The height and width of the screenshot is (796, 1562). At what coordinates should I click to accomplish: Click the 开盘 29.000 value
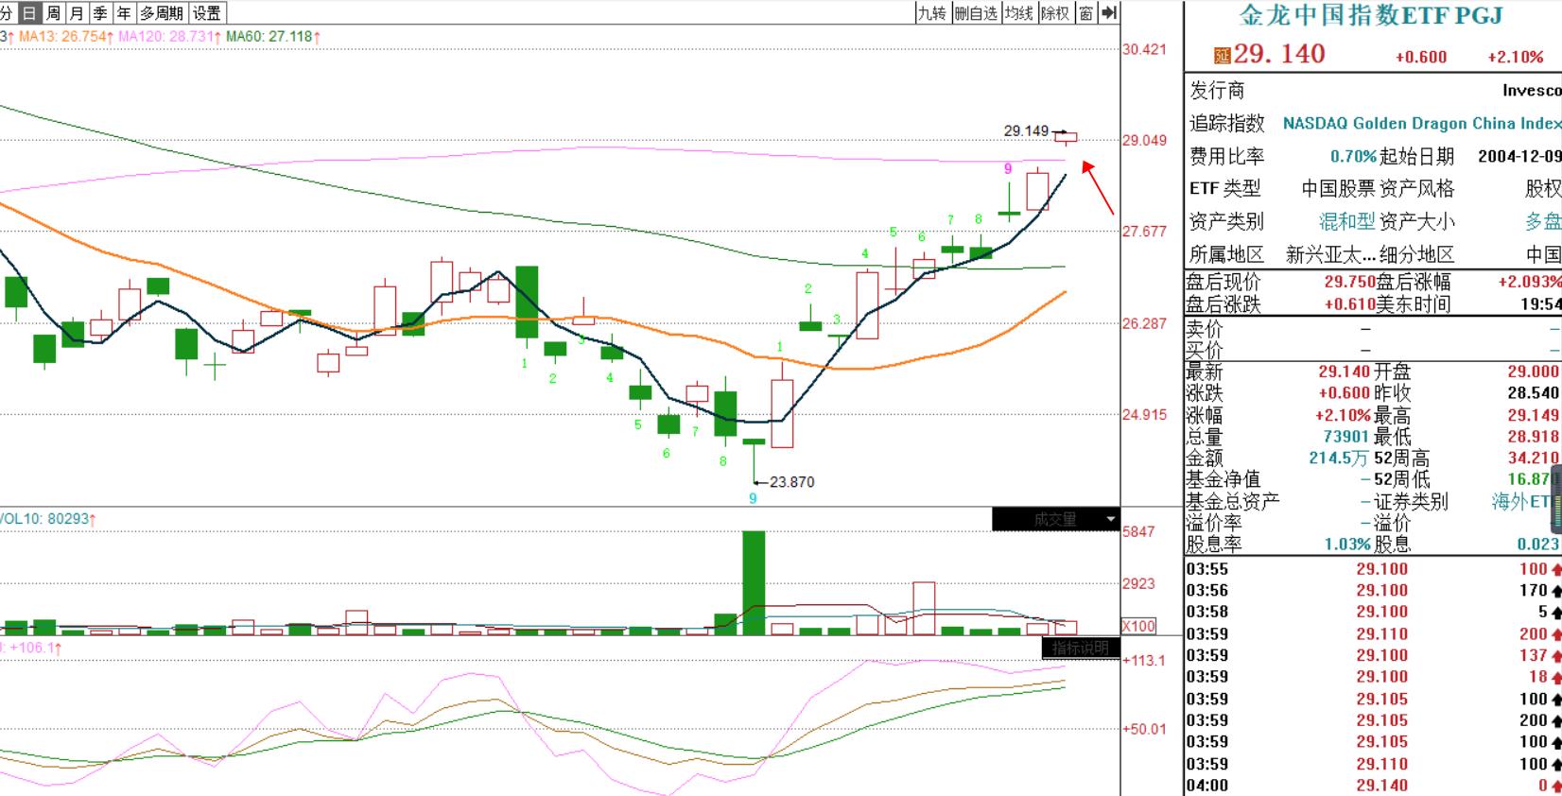point(1534,372)
